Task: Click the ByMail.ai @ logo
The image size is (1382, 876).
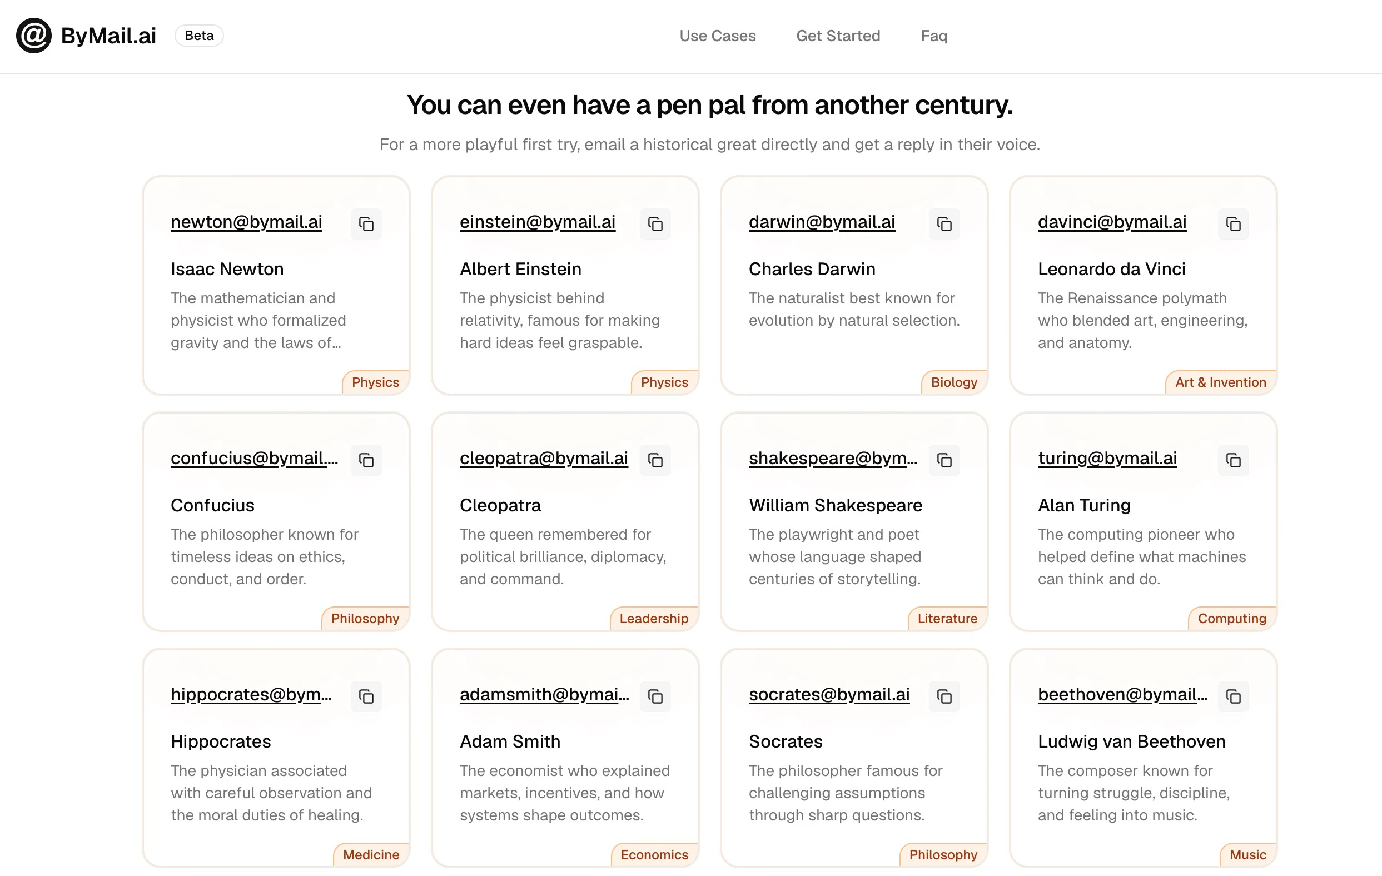Action: (x=34, y=36)
